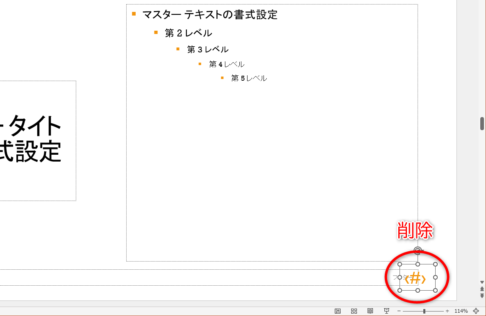This screenshot has width=486, height=316.
Task: Click the zoom slider handle
Action: tap(424, 311)
